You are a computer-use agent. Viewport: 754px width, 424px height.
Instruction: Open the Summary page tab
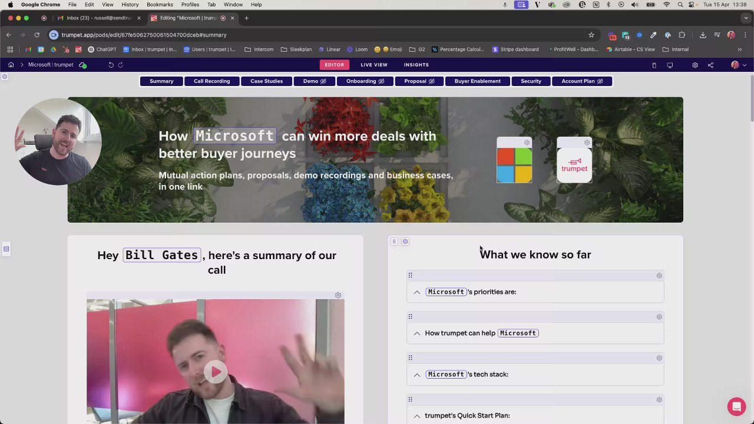[161, 81]
